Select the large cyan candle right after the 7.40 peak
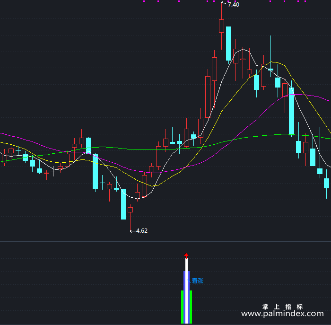 (x=228, y=44)
